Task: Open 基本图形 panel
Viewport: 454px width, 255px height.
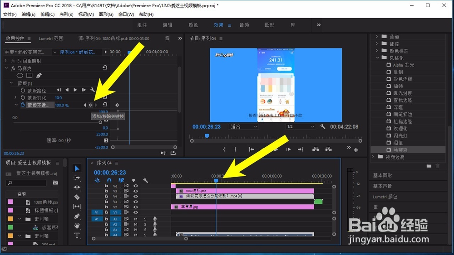Action: point(382,175)
